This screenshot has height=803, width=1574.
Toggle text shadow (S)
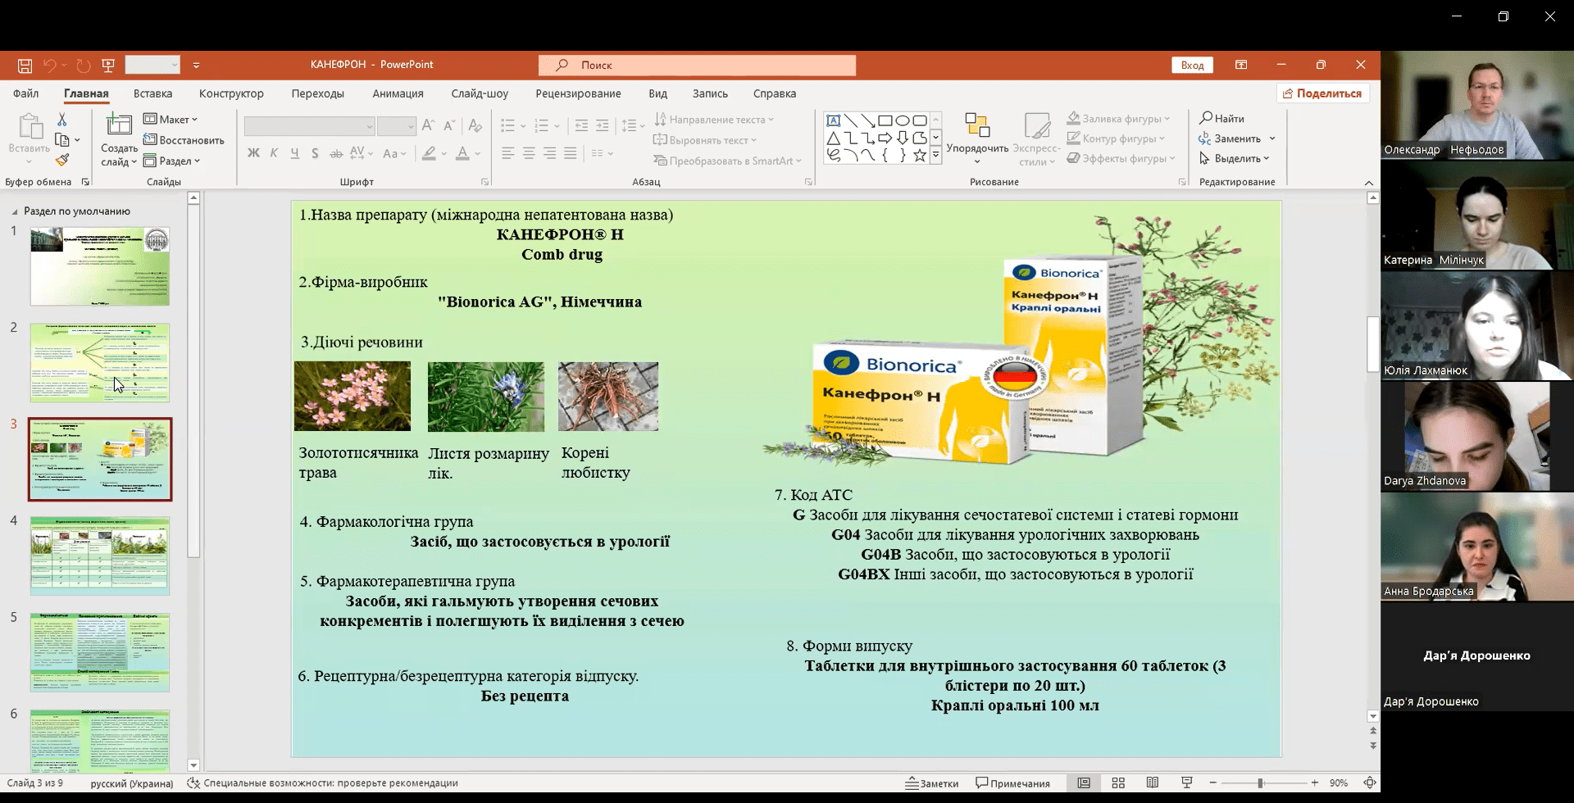[x=315, y=153]
